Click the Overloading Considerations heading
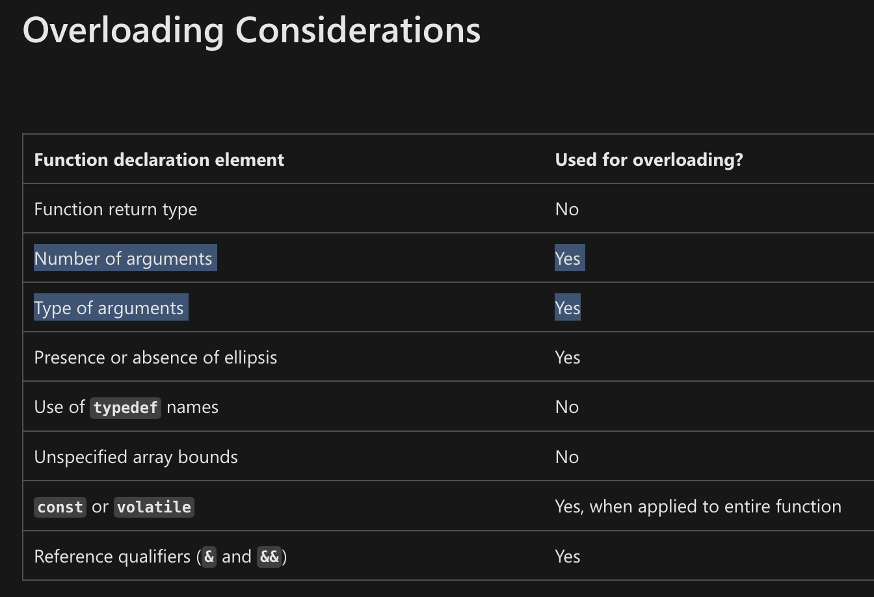This screenshot has height=597, width=874. tap(252, 30)
